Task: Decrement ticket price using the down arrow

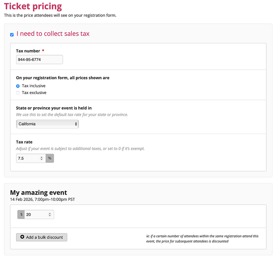Action: click(50, 216)
